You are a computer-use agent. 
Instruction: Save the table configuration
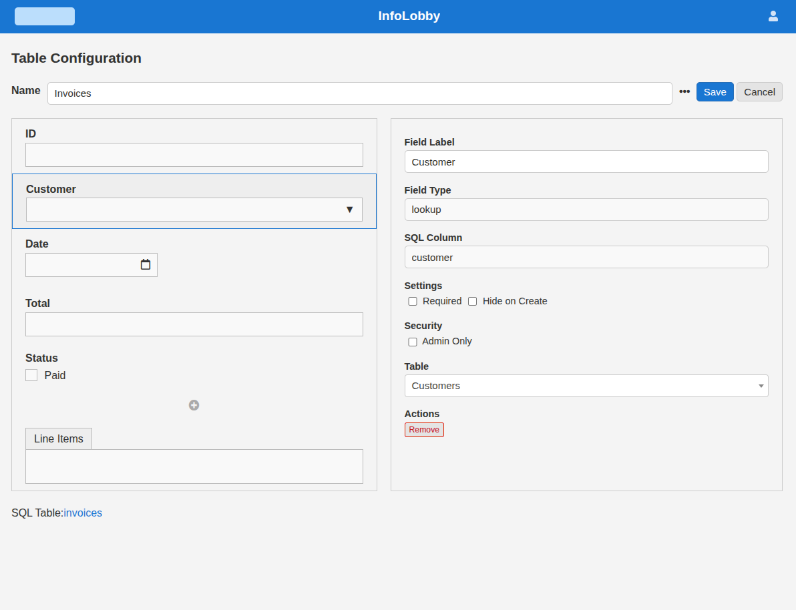pos(715,92)
